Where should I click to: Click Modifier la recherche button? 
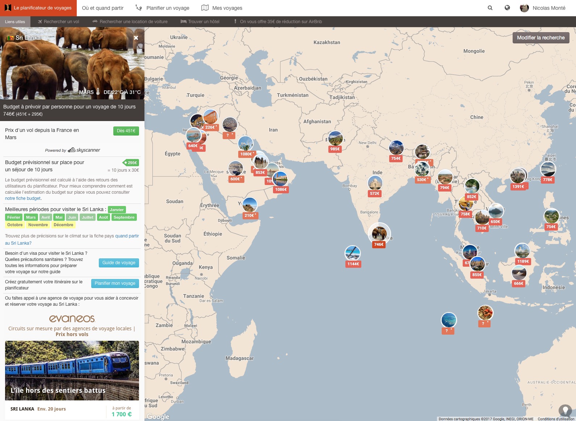(541, 38)
